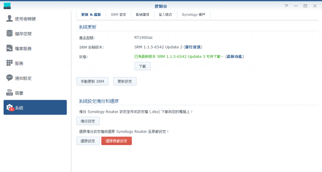Open 使用者帳號 user account icon
The image size is (322, 172).
(x=9, y=18)
